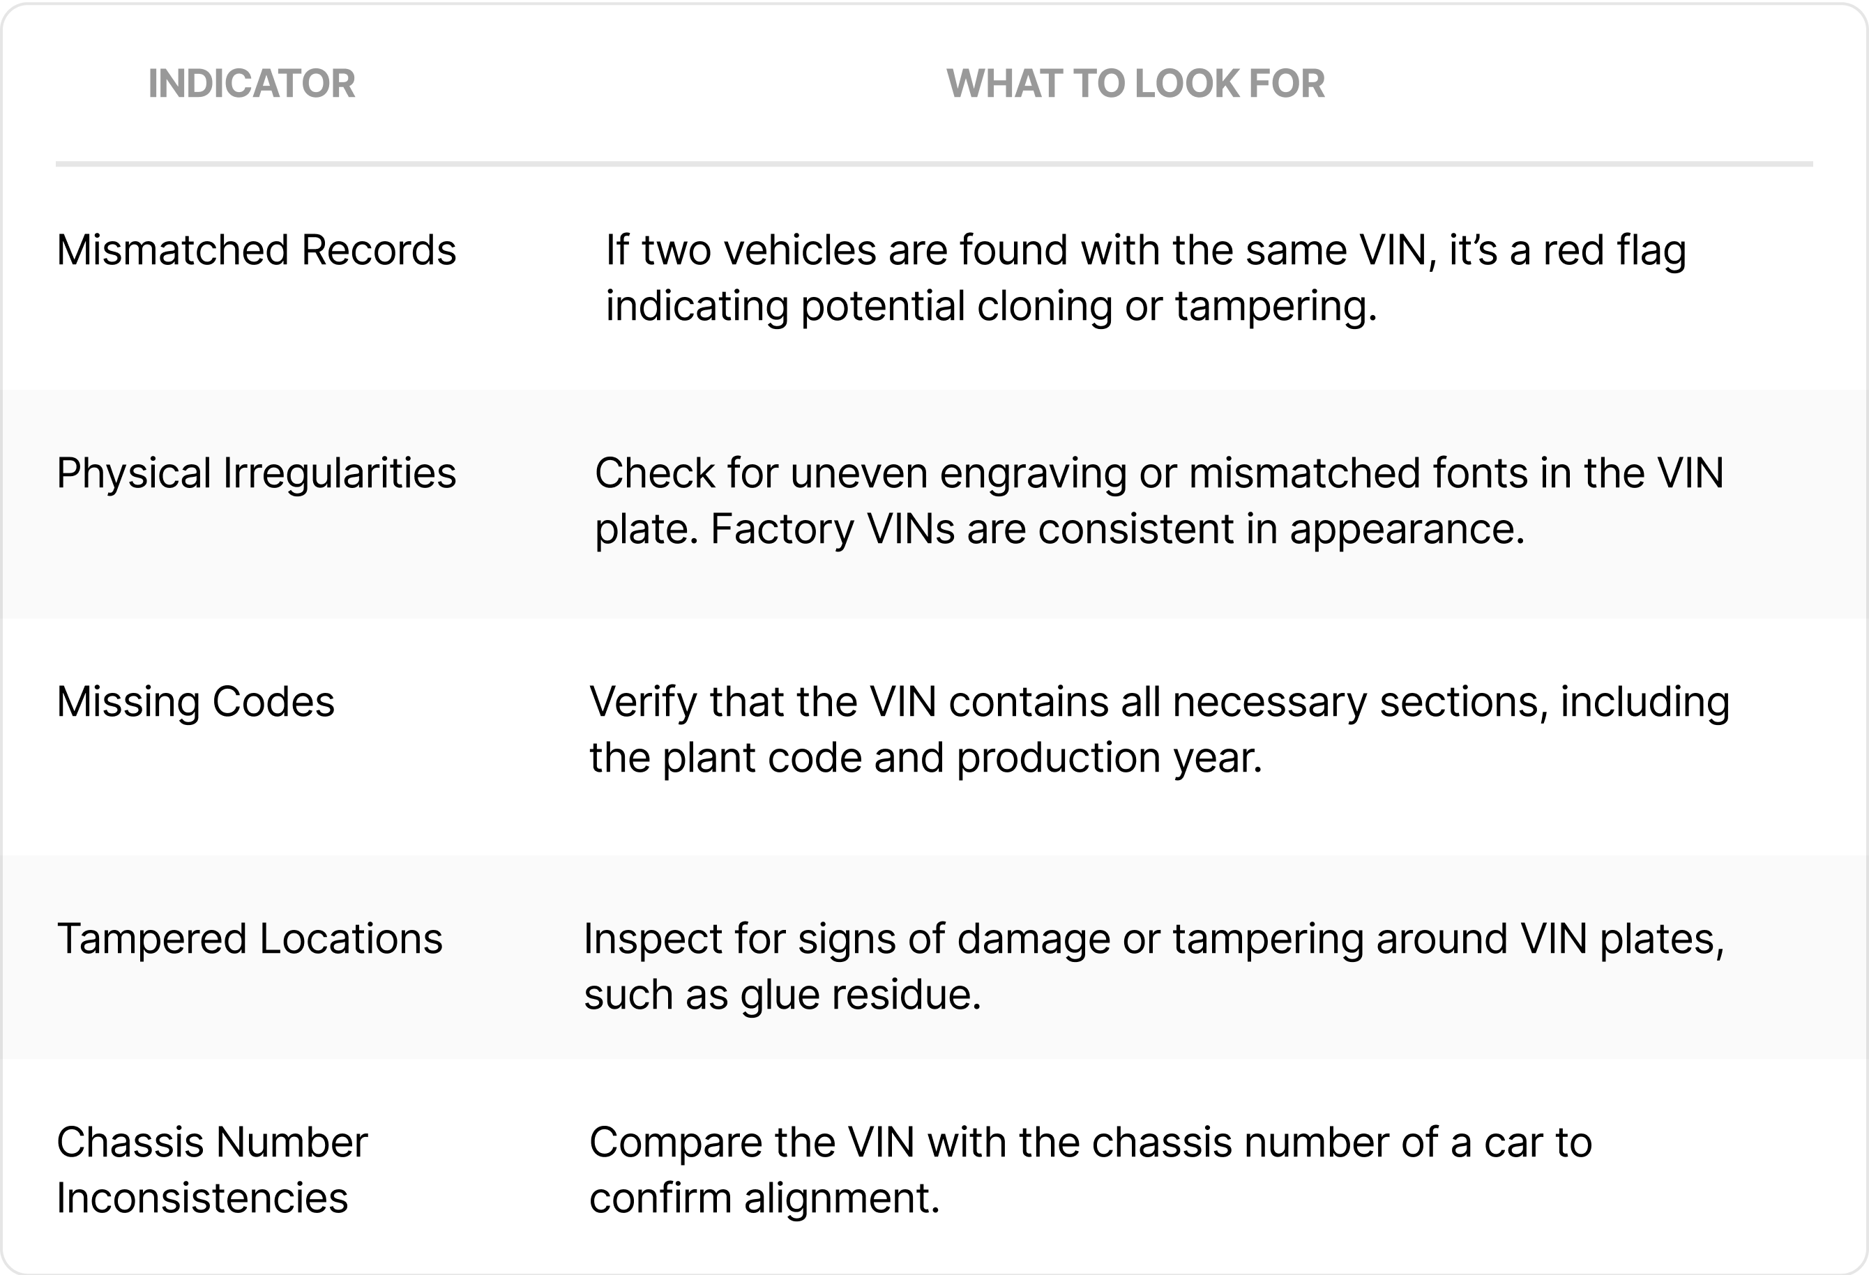Click the line starting 'If two vehicles'
Viewport: 1869px width, 1275px height.
click(x=1145, y=250)
